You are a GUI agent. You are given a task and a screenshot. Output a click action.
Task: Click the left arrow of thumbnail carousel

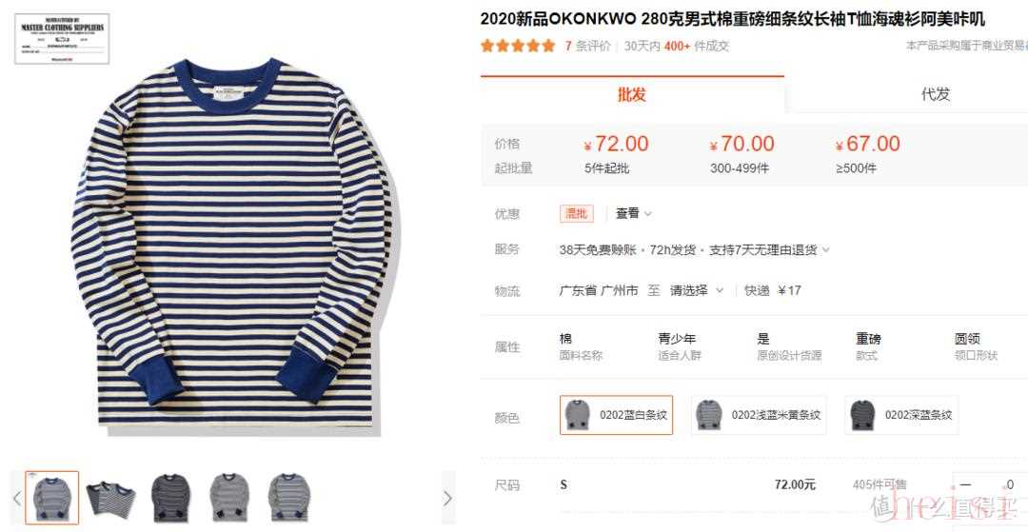[x=17, y=499]
